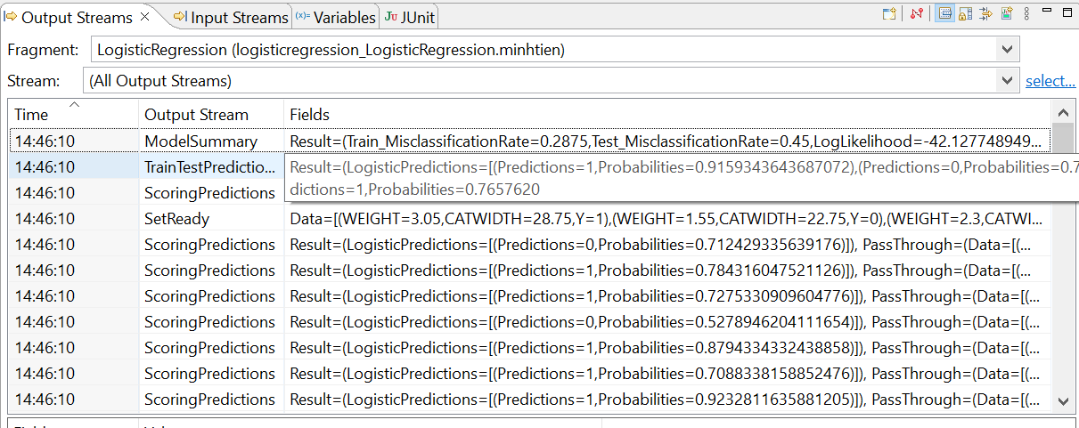The image size is (1079, 428).
Task: Toggle the scroll lock button
Action: (965, 14)
